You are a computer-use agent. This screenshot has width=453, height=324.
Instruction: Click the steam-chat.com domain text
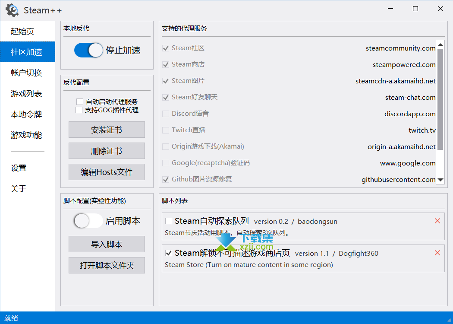click(x=410, y=98)
